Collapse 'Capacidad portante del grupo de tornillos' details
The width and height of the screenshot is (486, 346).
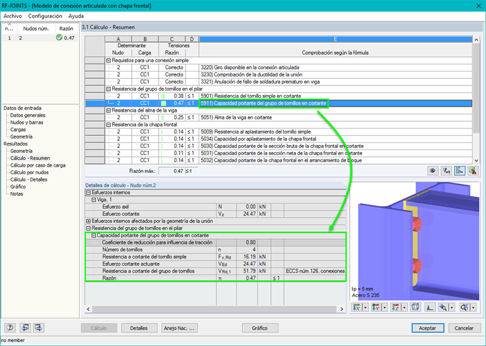(93, 235)
